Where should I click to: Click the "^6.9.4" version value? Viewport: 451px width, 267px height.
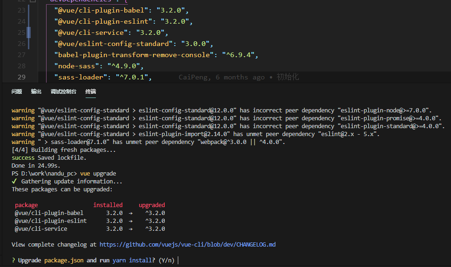(x=238, y=55)
